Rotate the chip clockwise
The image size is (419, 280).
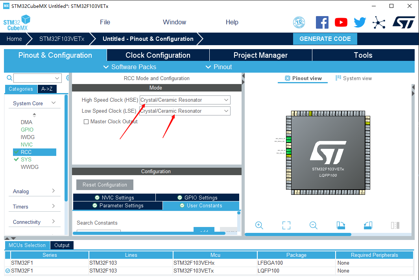click(341, 225)
